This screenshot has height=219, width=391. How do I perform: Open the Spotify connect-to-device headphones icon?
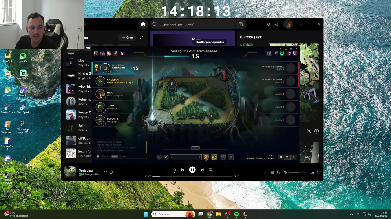[279, 172]
